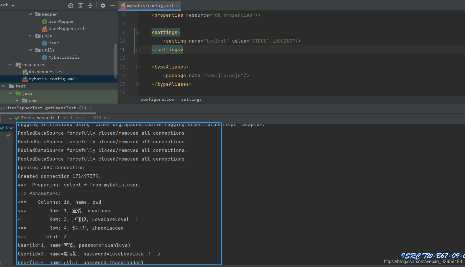Viewport: 465px width, 267px height.
Task: Click the fold end marker at line 11
Action: tap(138, 50)
